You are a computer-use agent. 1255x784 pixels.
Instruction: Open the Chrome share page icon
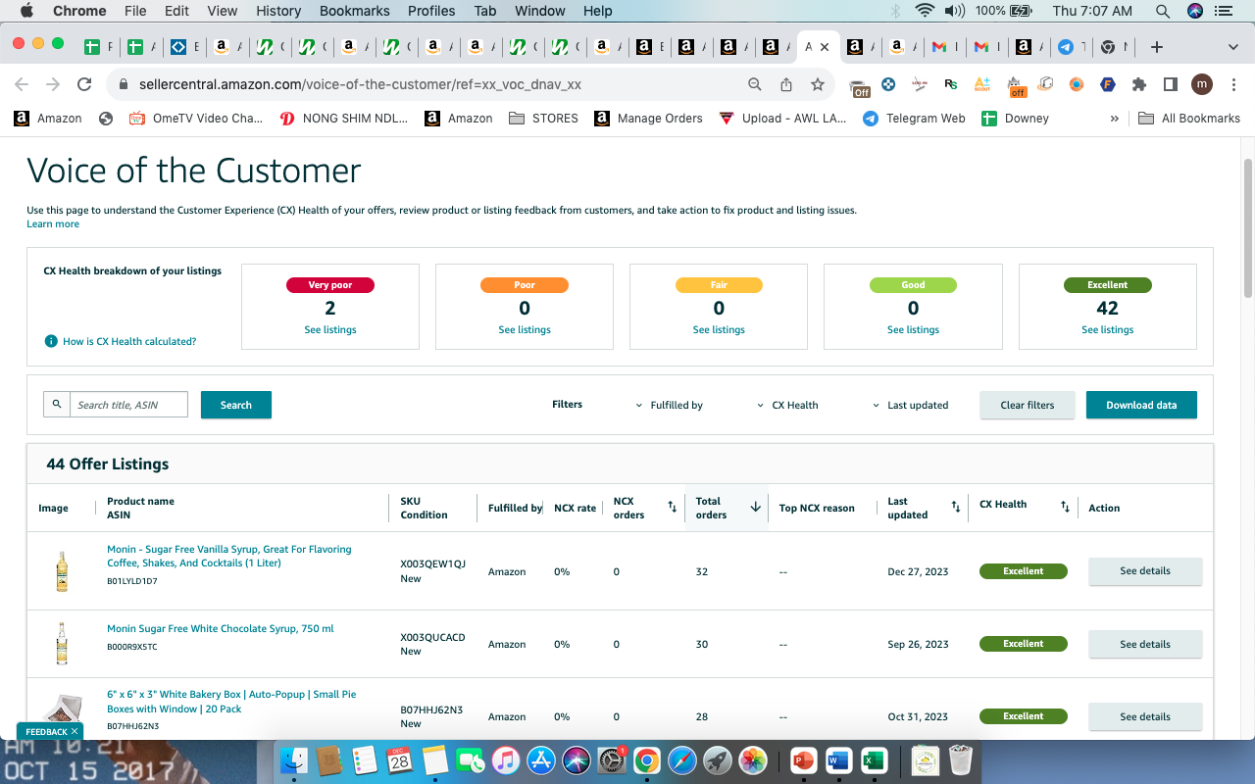click(786, 84)
